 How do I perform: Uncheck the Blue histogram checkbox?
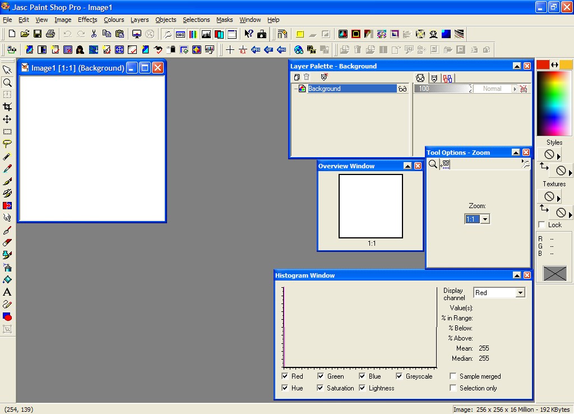[362, 376]
